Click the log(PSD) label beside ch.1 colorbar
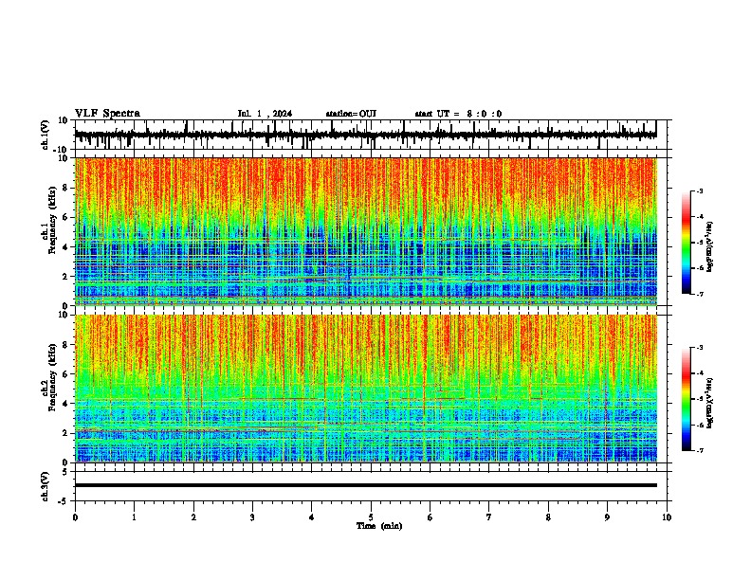This screenshot has height=580, width=751. click(x=710, y=247)
